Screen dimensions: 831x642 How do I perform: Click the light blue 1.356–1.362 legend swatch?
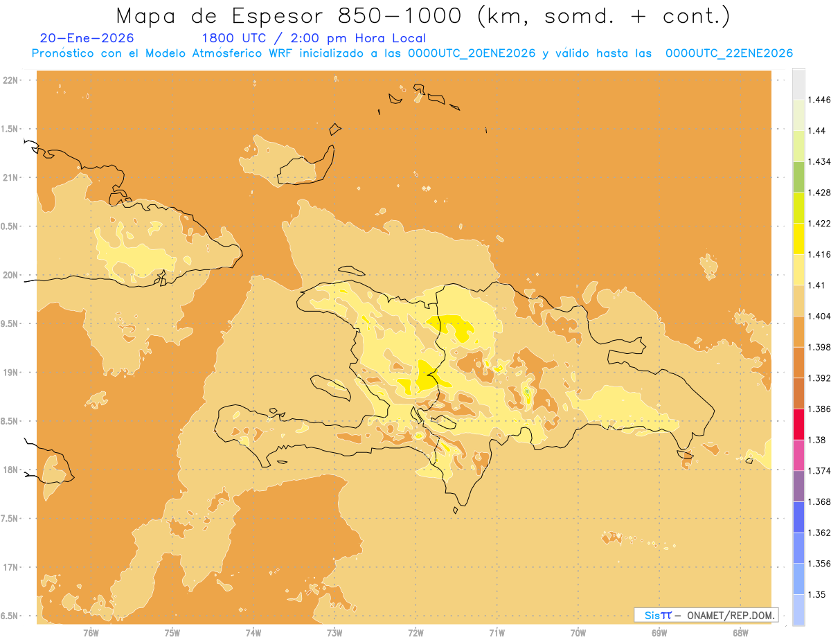pyautogui.click(x=798, y=548)
